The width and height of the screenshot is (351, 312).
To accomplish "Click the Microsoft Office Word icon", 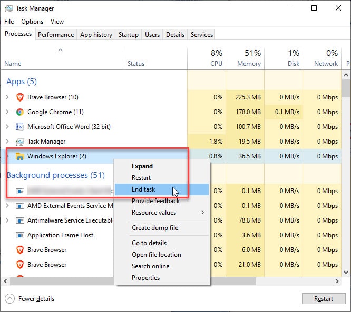I will (20, 127).
